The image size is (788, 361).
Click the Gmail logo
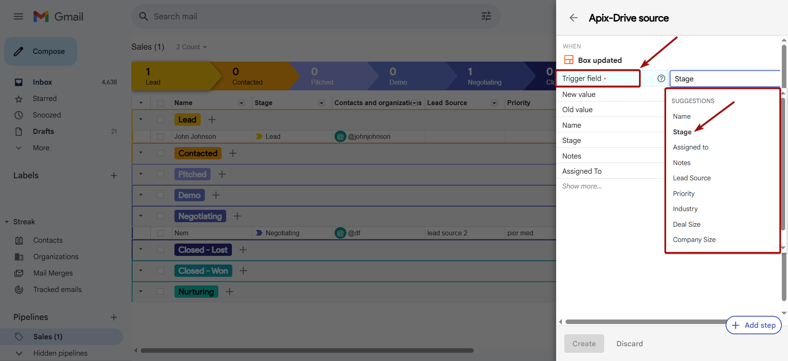point(58,16)
